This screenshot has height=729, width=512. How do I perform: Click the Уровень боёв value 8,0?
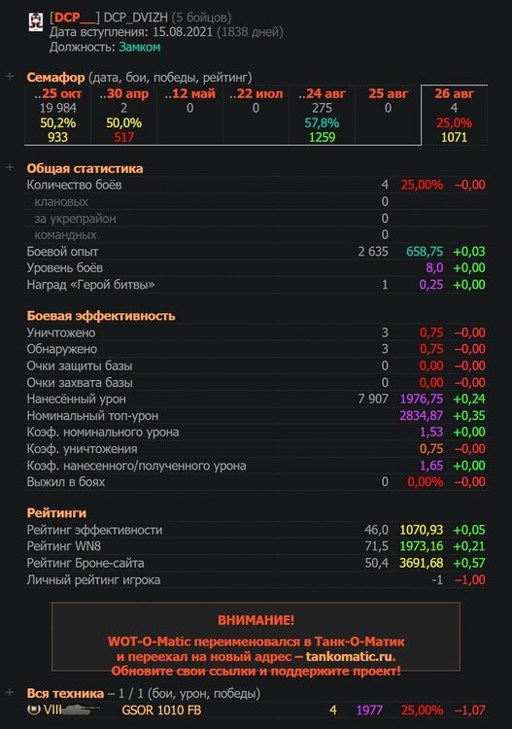point(434,268)
